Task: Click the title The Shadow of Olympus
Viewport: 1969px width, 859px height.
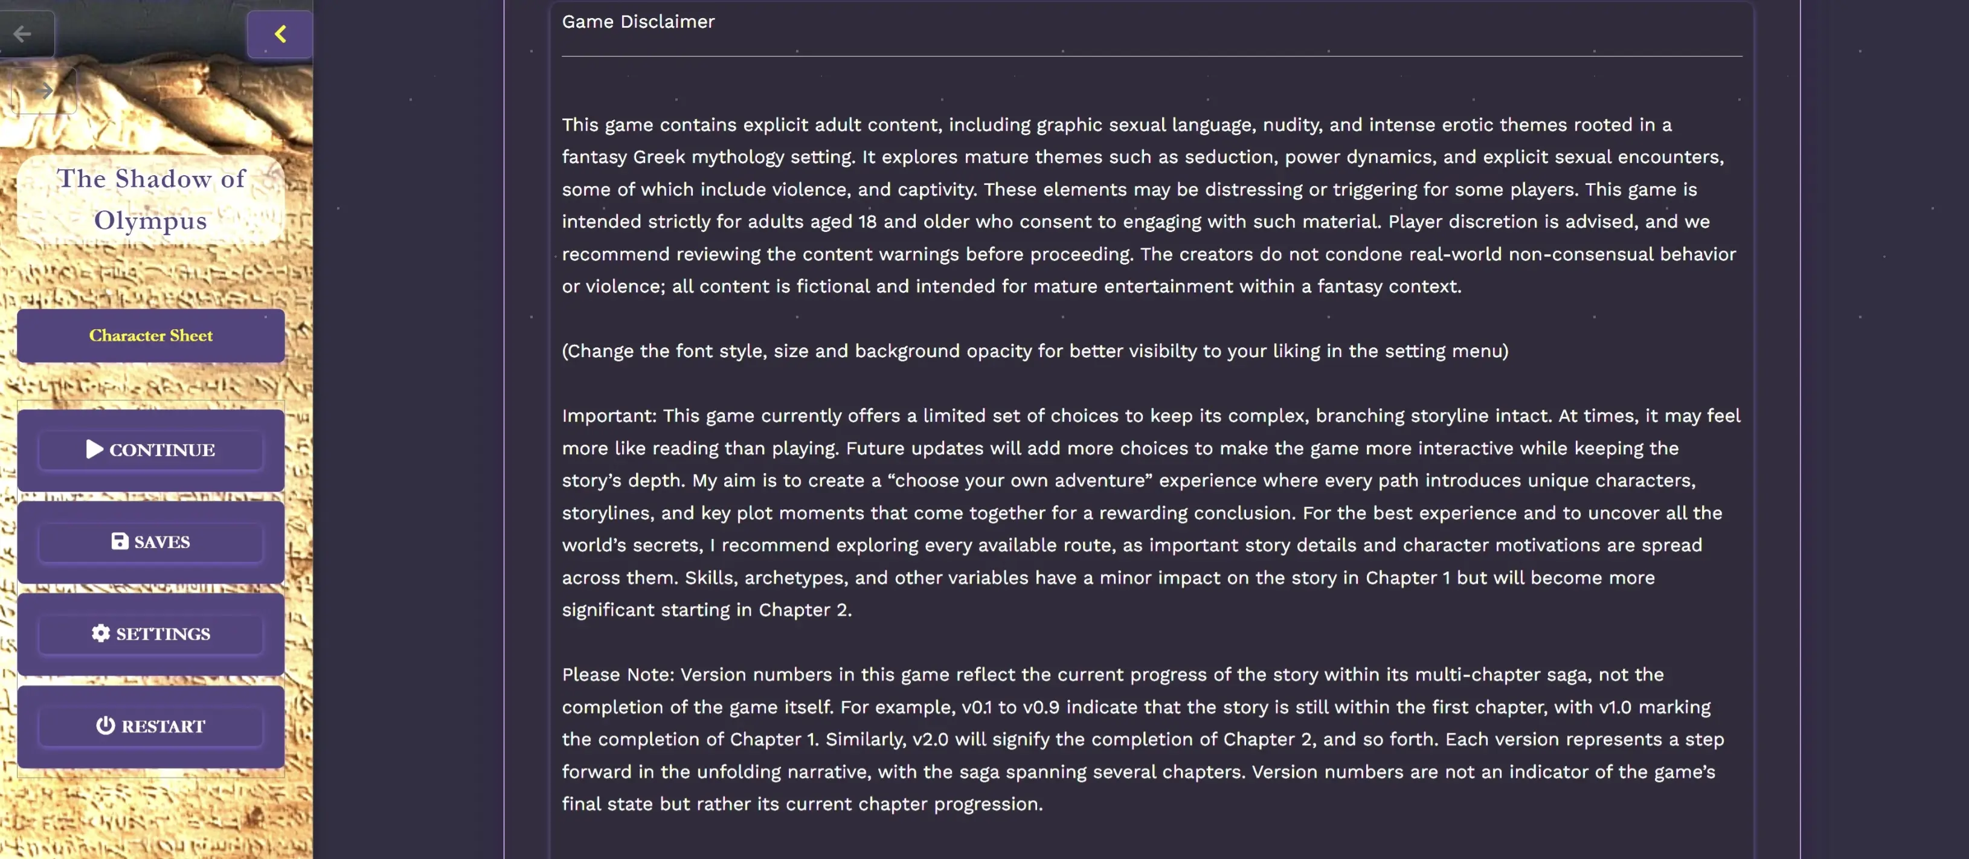Action: (x=150, y=199)
